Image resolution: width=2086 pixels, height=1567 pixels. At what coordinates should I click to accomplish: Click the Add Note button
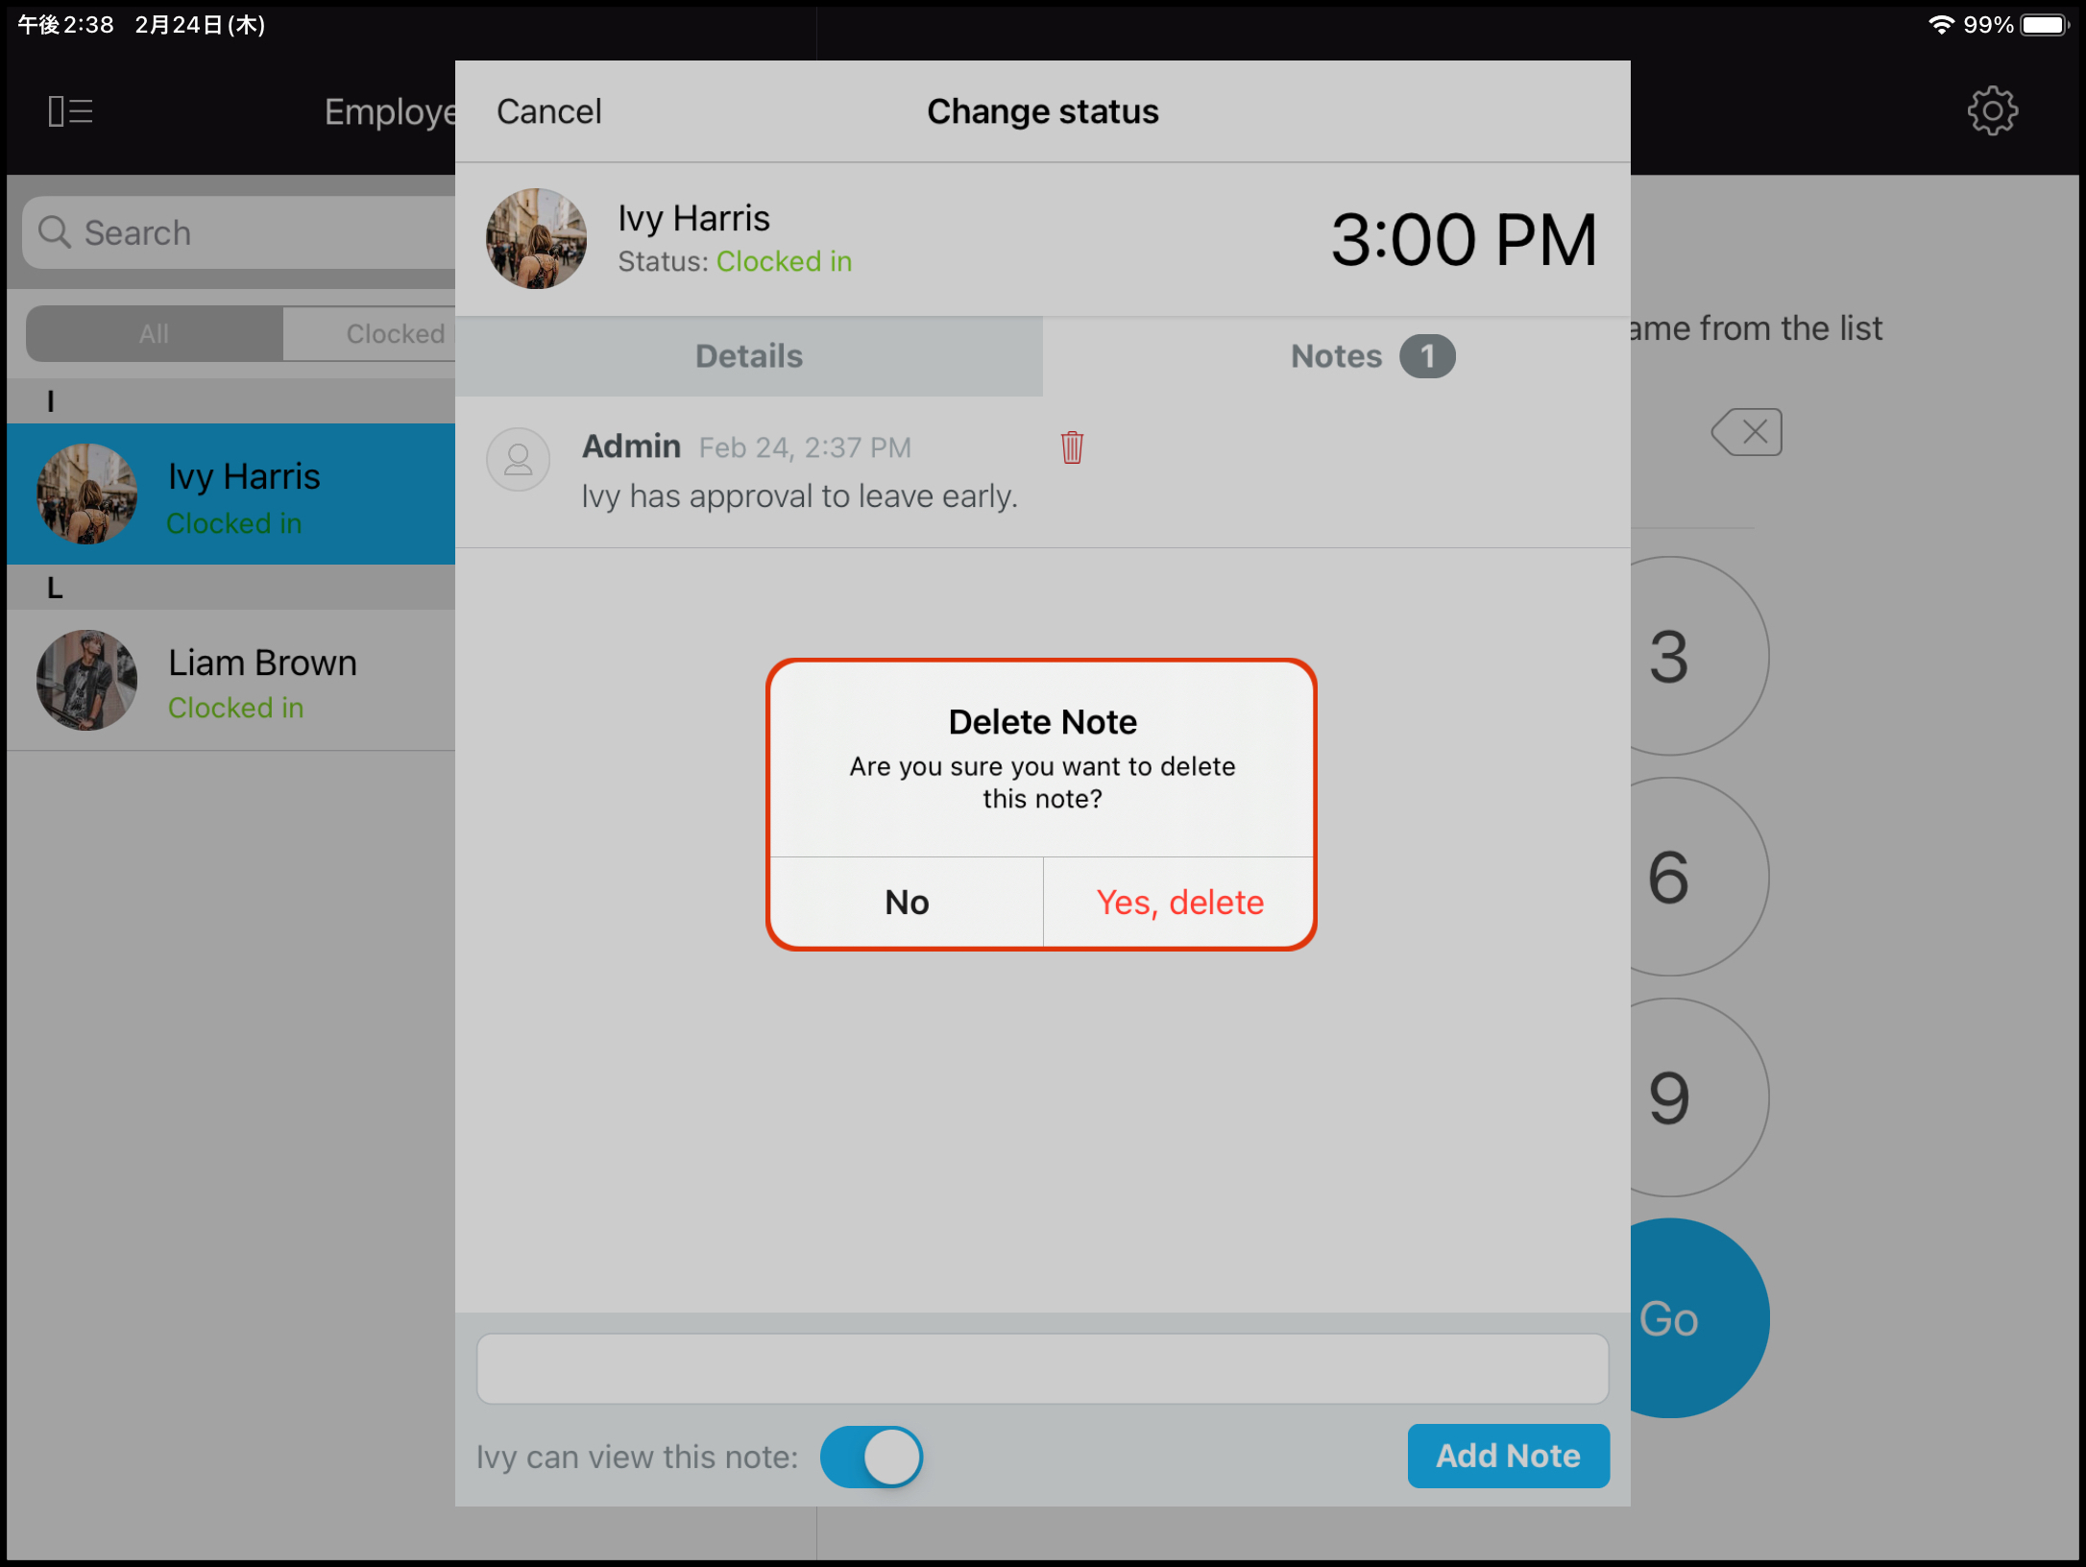click(1507, 1456)
